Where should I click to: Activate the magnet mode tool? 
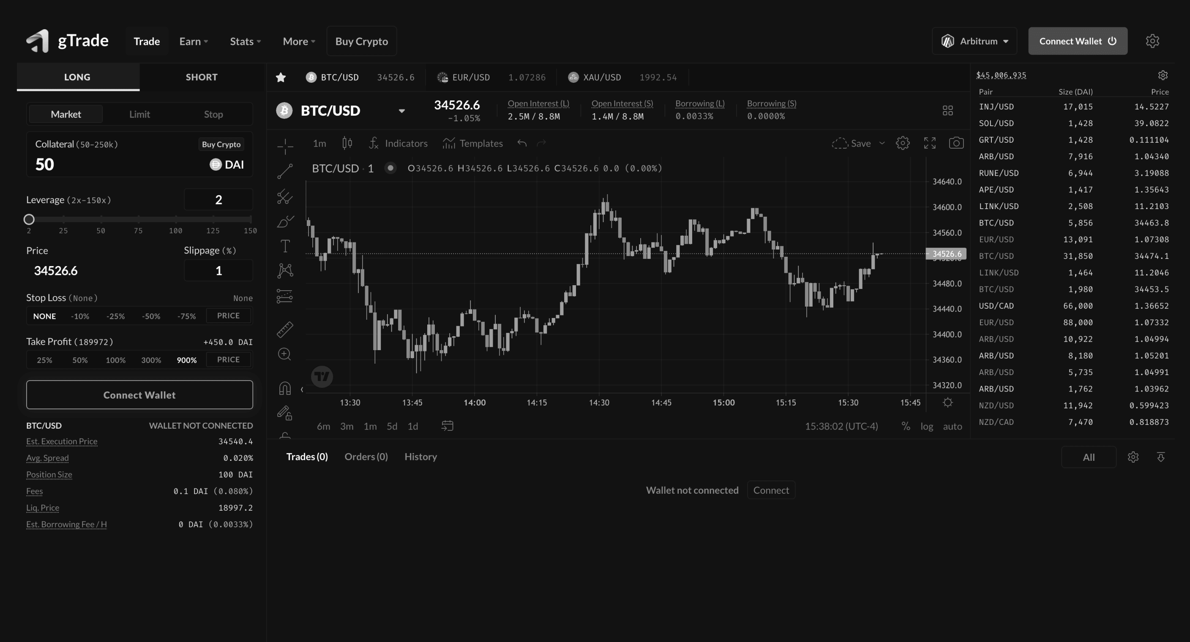click(x=285, y=389)
